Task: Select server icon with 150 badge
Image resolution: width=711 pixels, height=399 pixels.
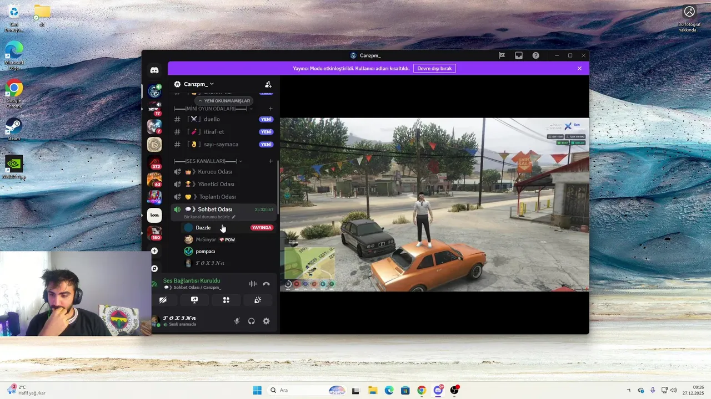Action: (154, 233)
